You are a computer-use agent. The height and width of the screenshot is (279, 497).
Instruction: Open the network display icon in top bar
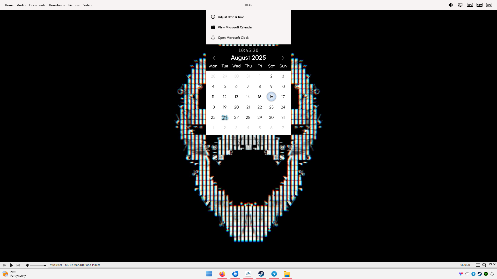click(460, 5)
